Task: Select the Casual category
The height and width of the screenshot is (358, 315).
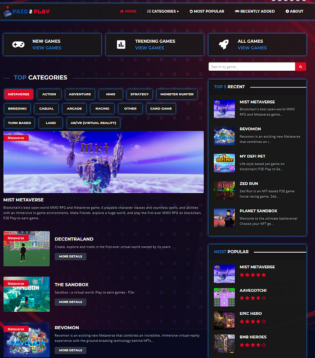Action: pos(46,109)
